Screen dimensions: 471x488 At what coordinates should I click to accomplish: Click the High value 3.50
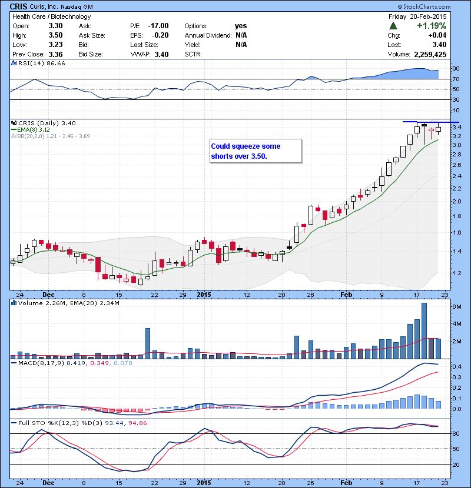click(x=55, y=35)
